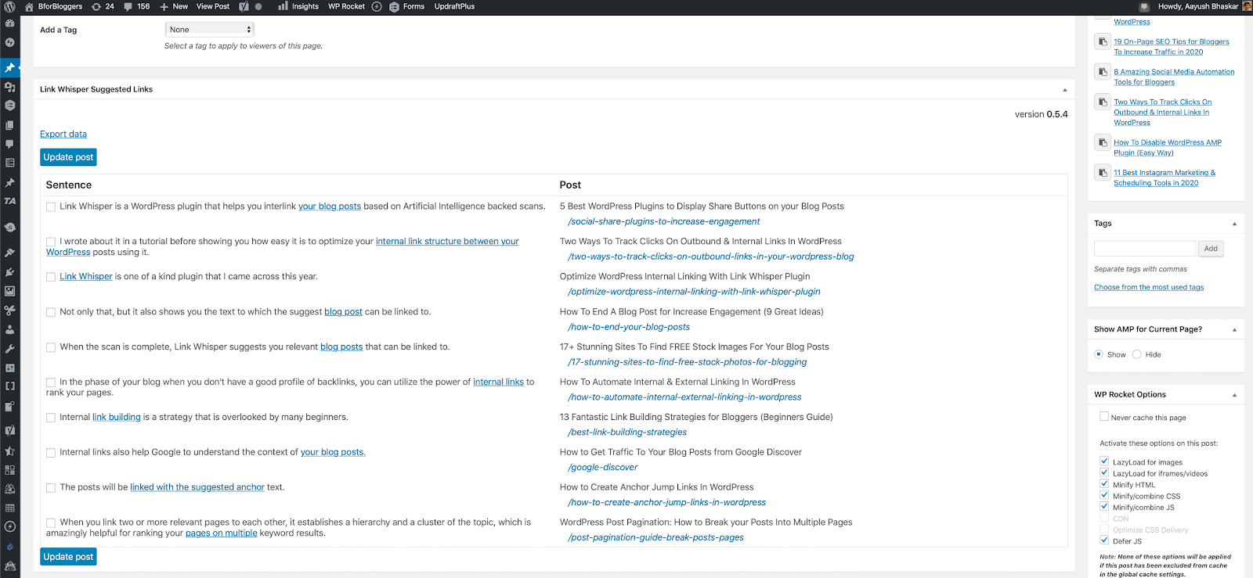Open pending updates icon showing 24
The height and width of the screenshot is (578, 1253).
[x=103, y=6]
